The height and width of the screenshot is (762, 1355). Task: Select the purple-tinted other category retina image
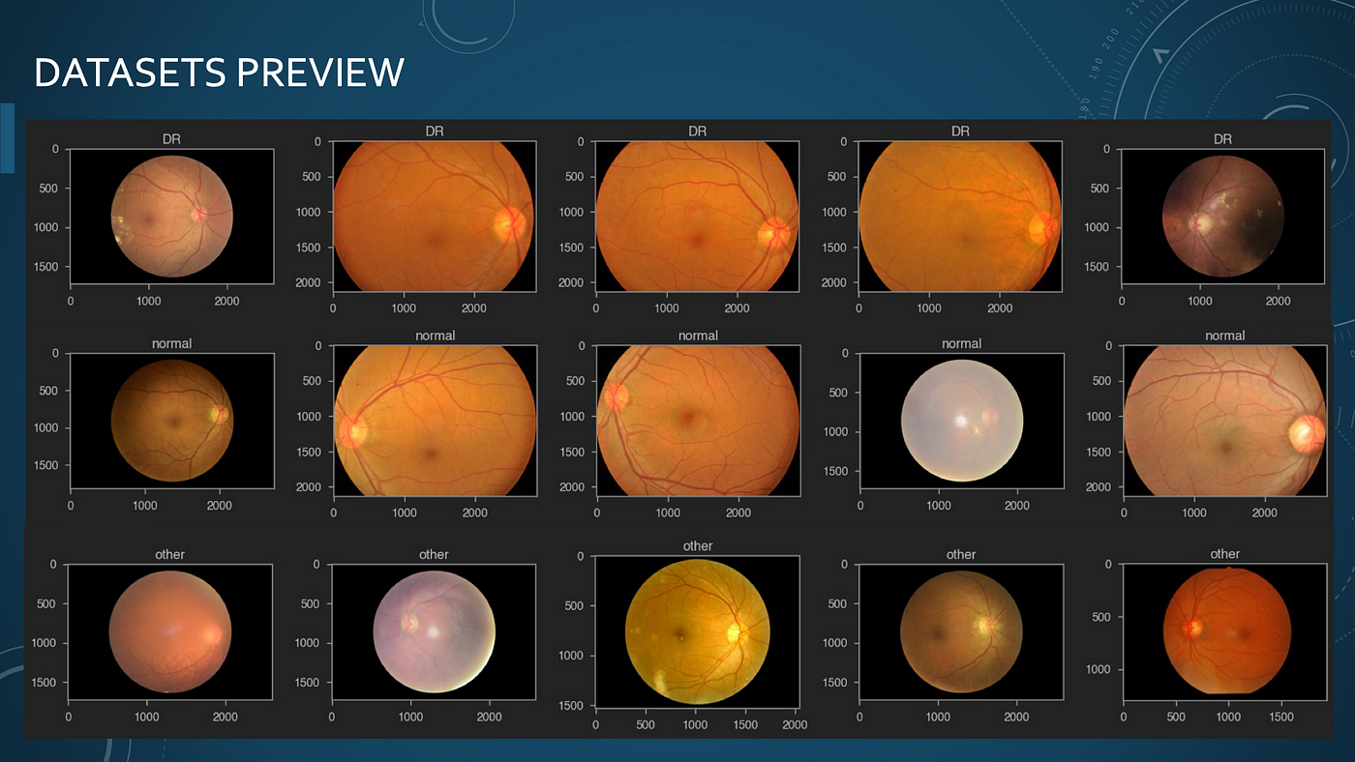point(434,630)
